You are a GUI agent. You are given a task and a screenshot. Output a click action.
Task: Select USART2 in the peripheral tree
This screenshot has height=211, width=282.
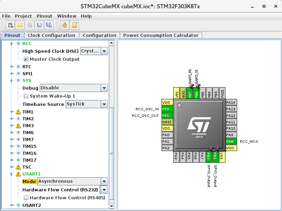[x=31, y=206]
